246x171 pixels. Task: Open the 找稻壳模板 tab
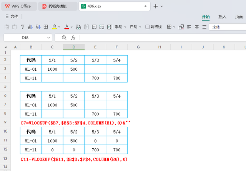(x=58, y=6)
